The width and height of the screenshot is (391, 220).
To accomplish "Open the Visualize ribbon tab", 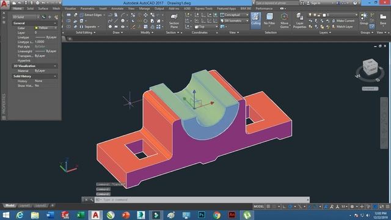I will (70, 9).
